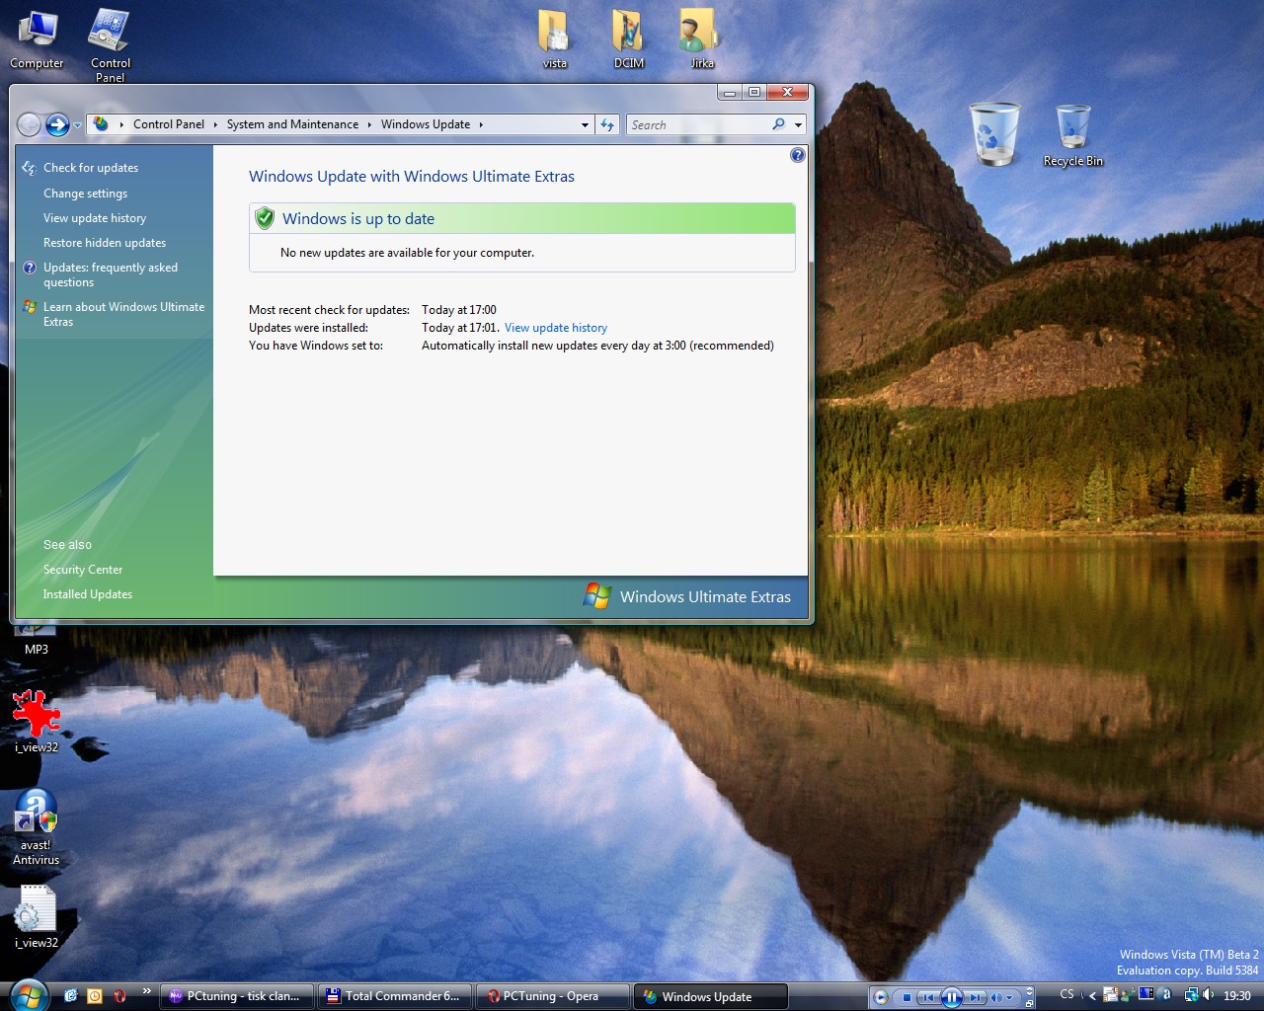Open Security Center link

(x=83, y=570)
